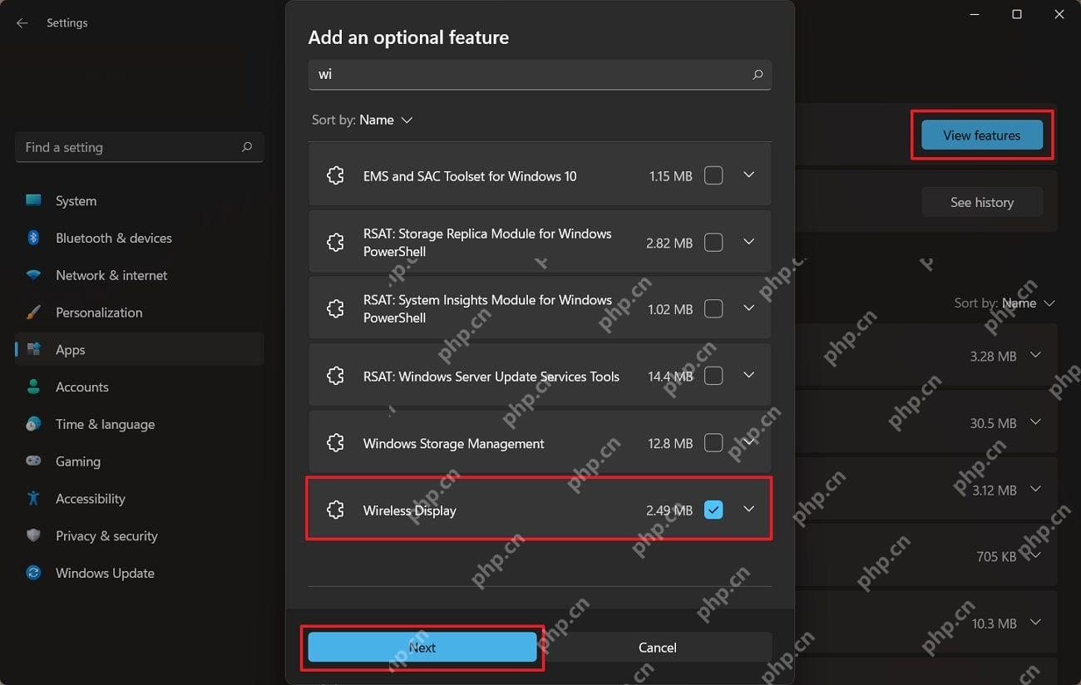
Task: Check RSAT System Insights Module checkbox
Action: point(713,308)
